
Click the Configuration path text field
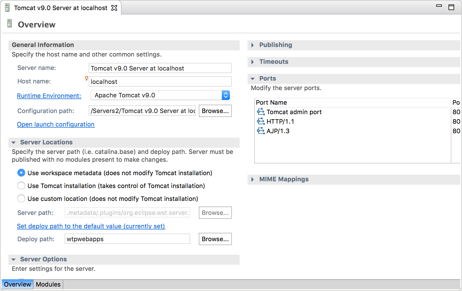tap(142, 111)
